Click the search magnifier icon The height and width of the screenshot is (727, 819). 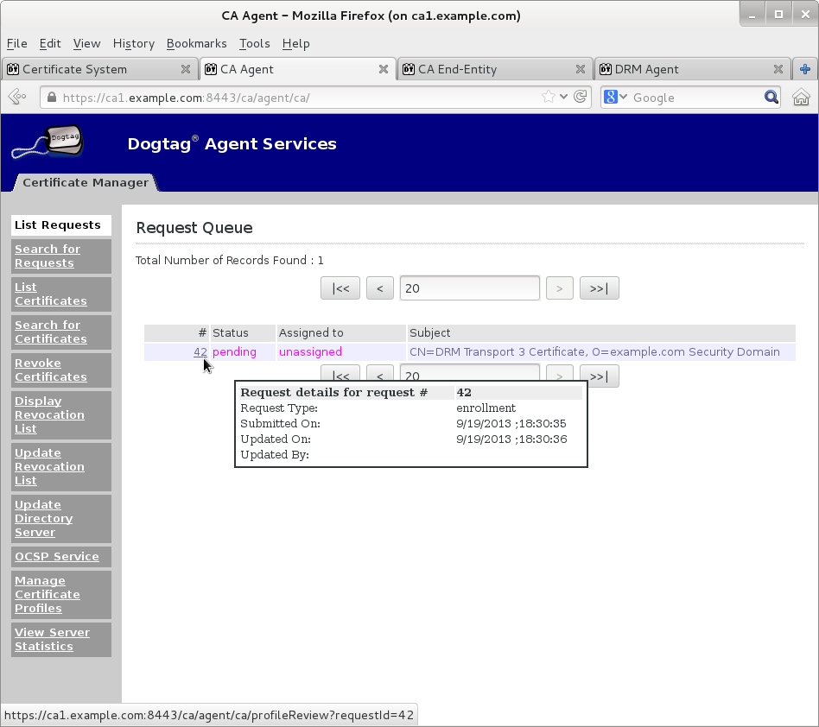coord(771,97)
